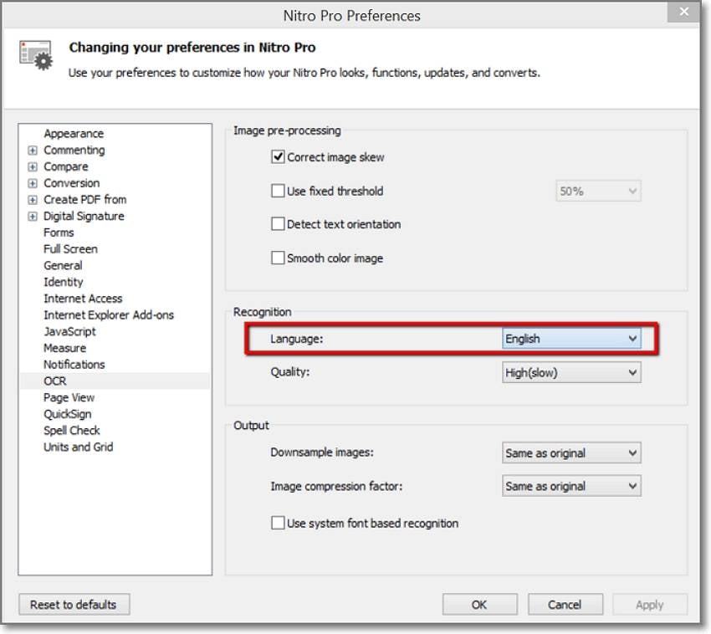
Task: Enable Use system font based recognition
Action: (x=278, y=523)
